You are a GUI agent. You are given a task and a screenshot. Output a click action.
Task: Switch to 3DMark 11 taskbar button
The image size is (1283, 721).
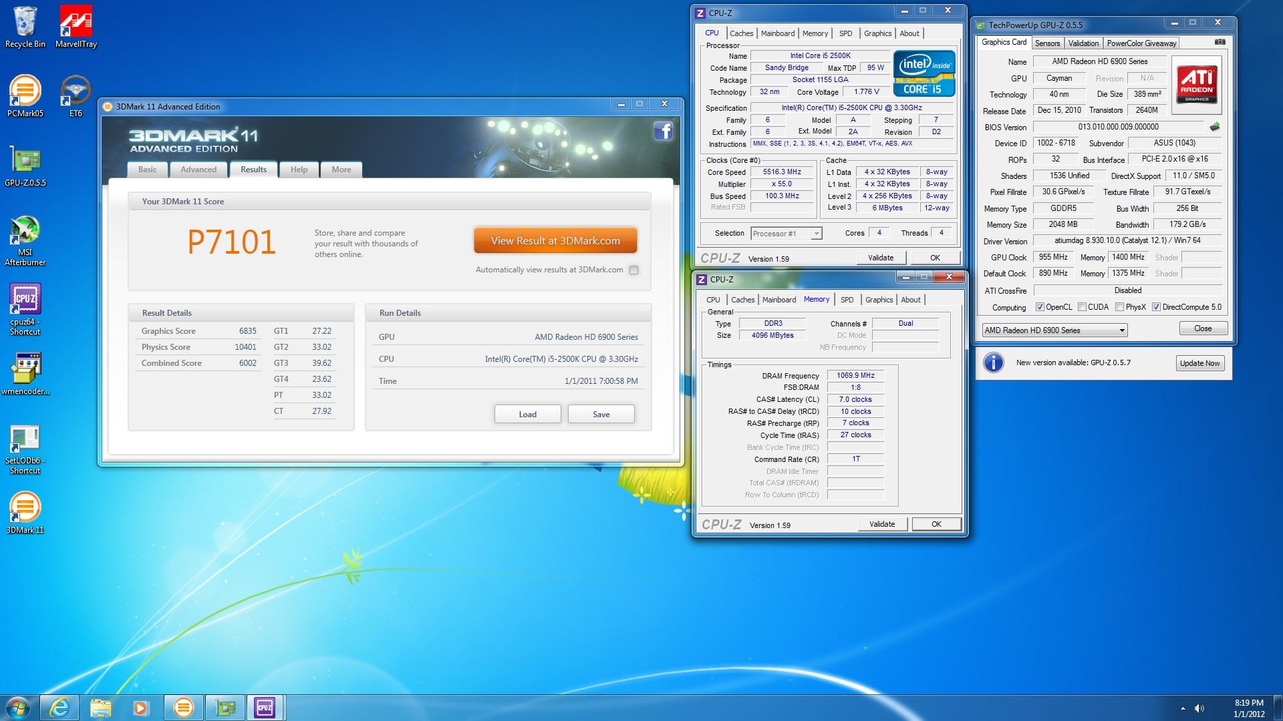183,708
